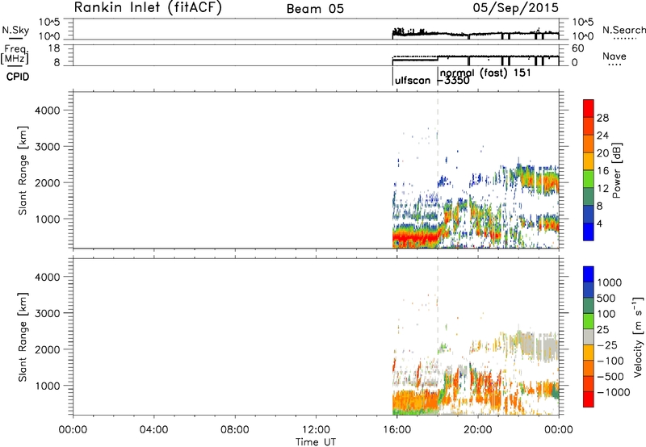Click the CPID row label

[18, 77]
